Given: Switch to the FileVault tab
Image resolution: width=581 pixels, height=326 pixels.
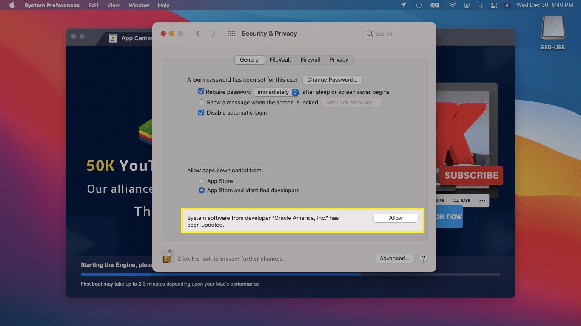Looking at the screenshot, I should (280, 60).
